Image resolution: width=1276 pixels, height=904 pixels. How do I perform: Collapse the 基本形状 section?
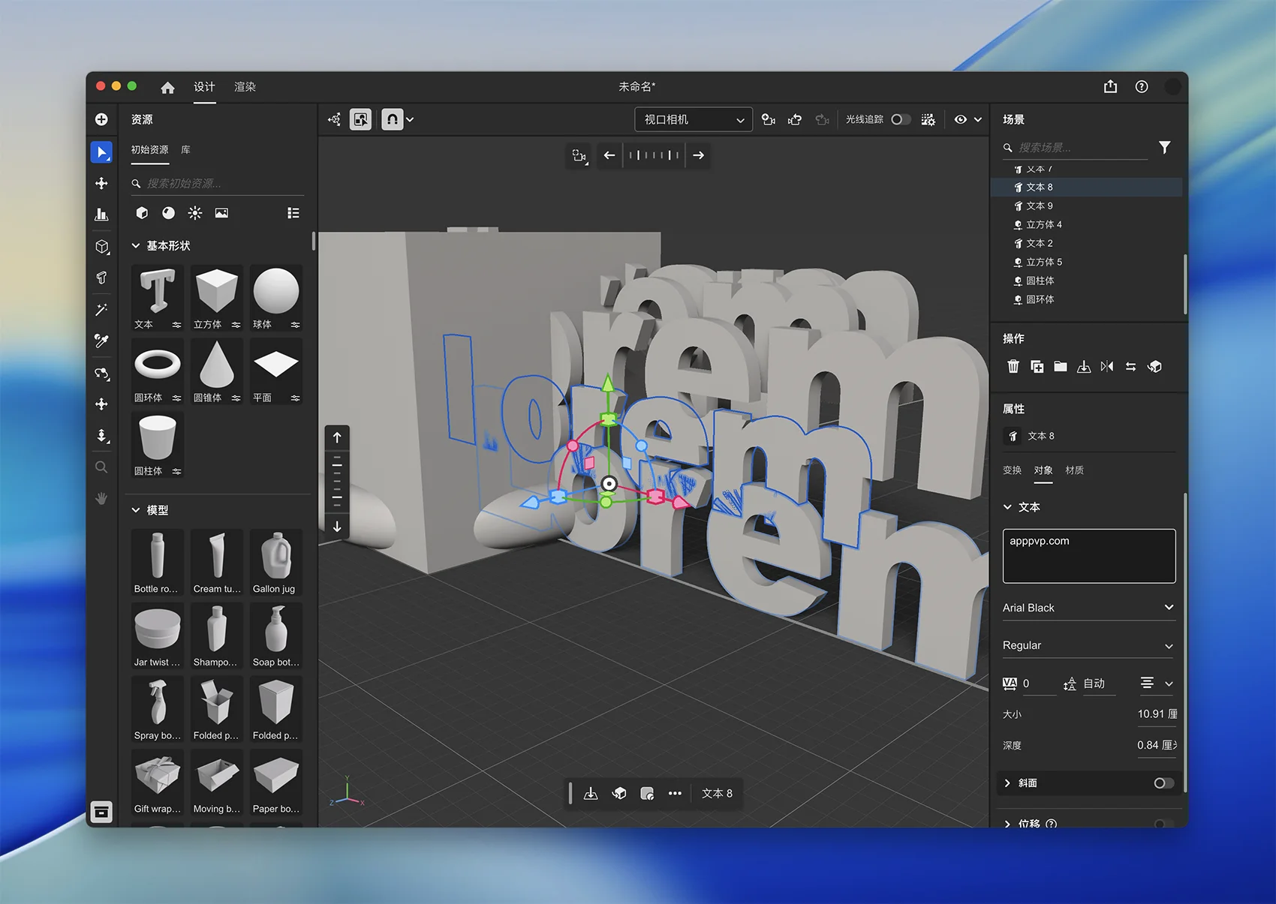(136, 246)
